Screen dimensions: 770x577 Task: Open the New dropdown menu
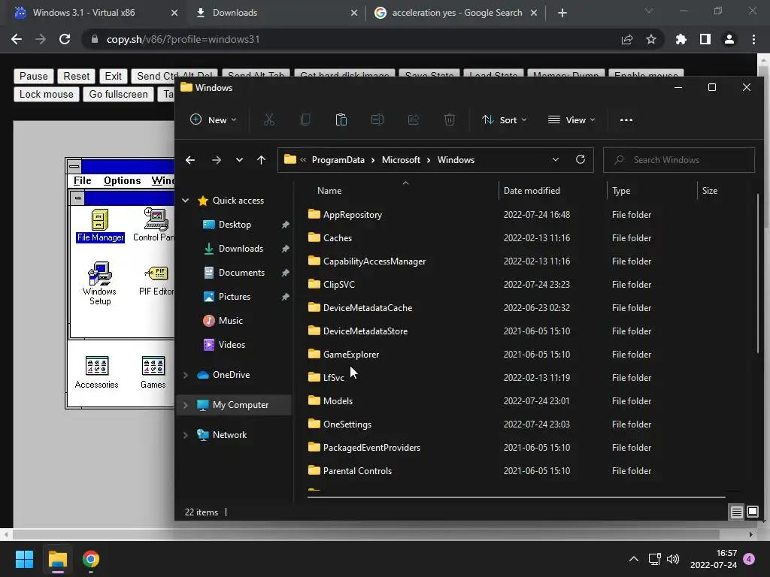click(x=214, y=119)
